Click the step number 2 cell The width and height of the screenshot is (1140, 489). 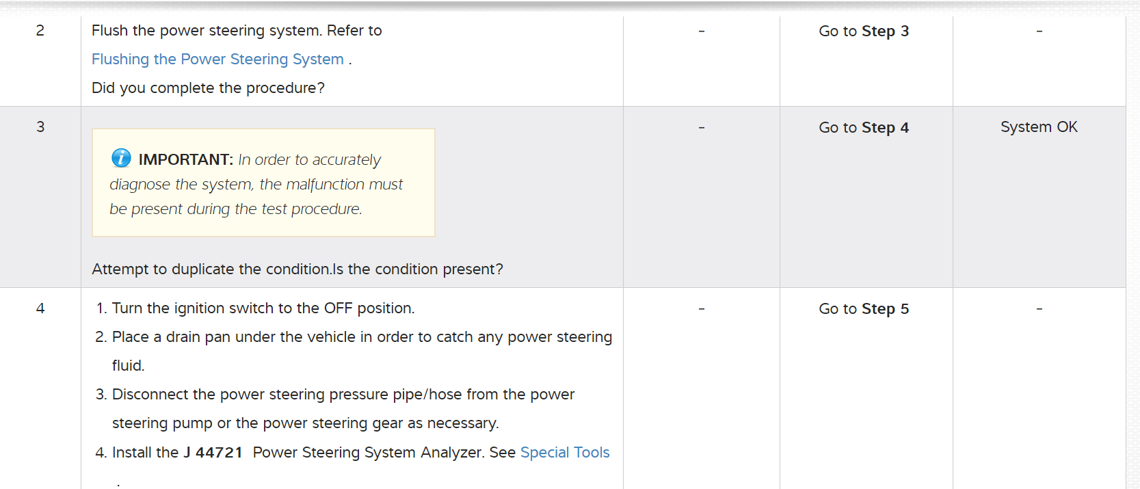pyautogui.click(x=40, y=31)
